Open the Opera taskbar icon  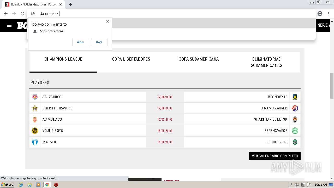click(56, 185)
